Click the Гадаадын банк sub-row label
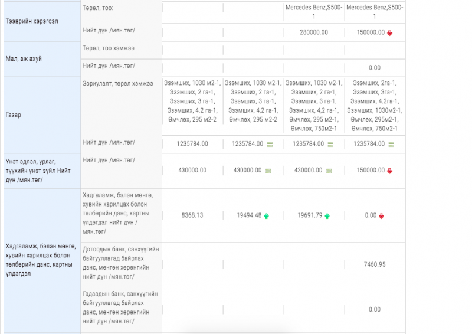This screenshot has height=334, width=472. (120, 307)
